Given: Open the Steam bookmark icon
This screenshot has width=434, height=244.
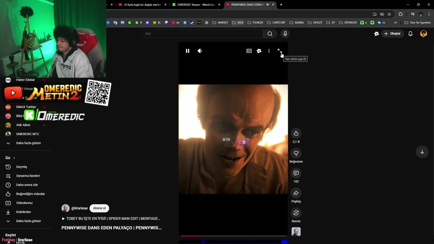Looking at the screenshot, I should point(192,23).
